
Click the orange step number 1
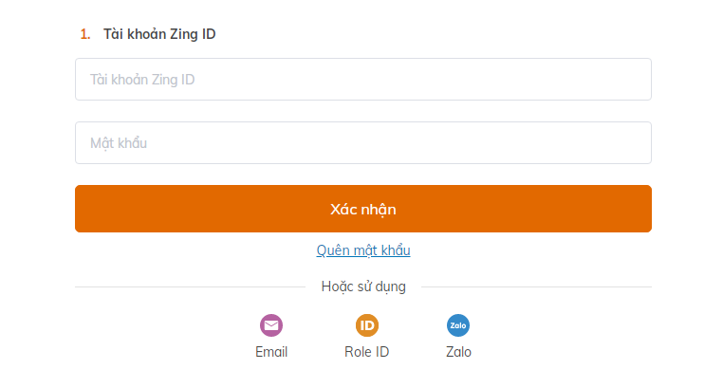pyautogui.click(x=85, y=34)
